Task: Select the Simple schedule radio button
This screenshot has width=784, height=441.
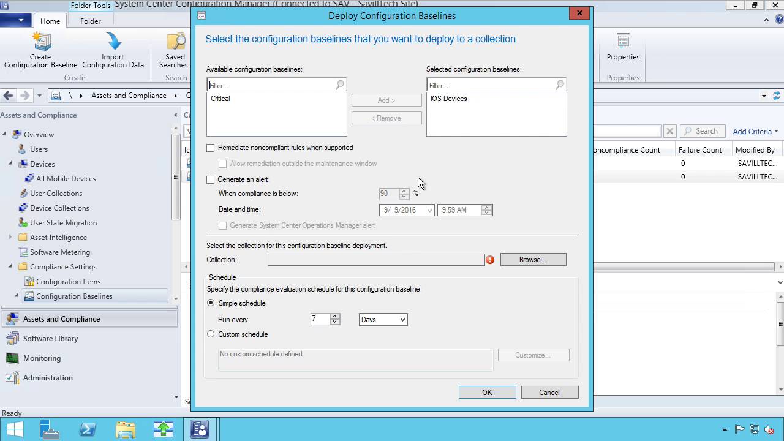Action: 211,303
